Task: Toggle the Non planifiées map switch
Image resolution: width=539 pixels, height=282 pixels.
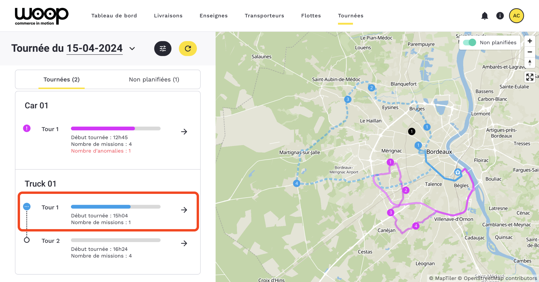Action: [469, 43]
